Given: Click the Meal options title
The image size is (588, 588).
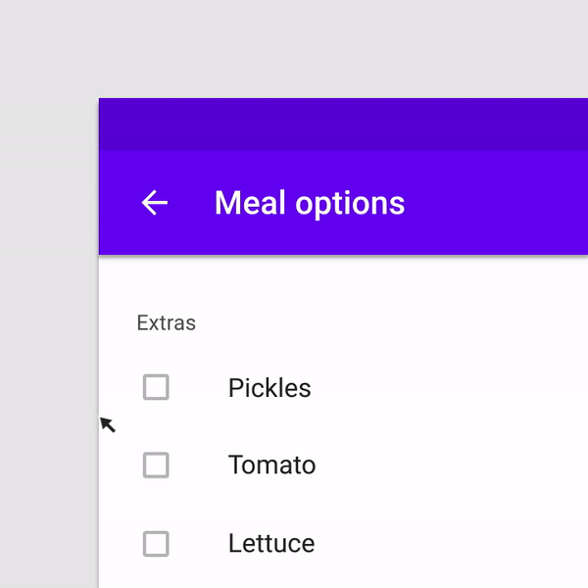Looking at the screenshot, I should click(x=309, y=203).
